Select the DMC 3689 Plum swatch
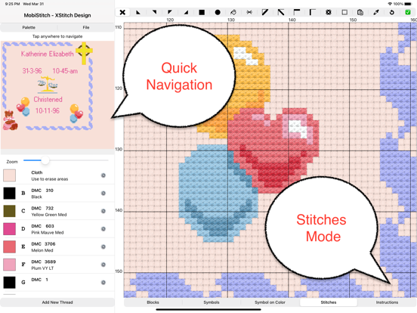 (9, 265)
